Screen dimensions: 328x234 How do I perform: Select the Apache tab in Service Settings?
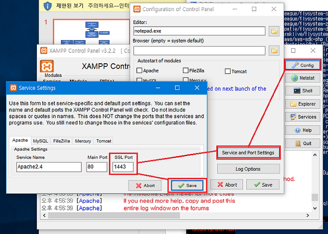[20, 140]
